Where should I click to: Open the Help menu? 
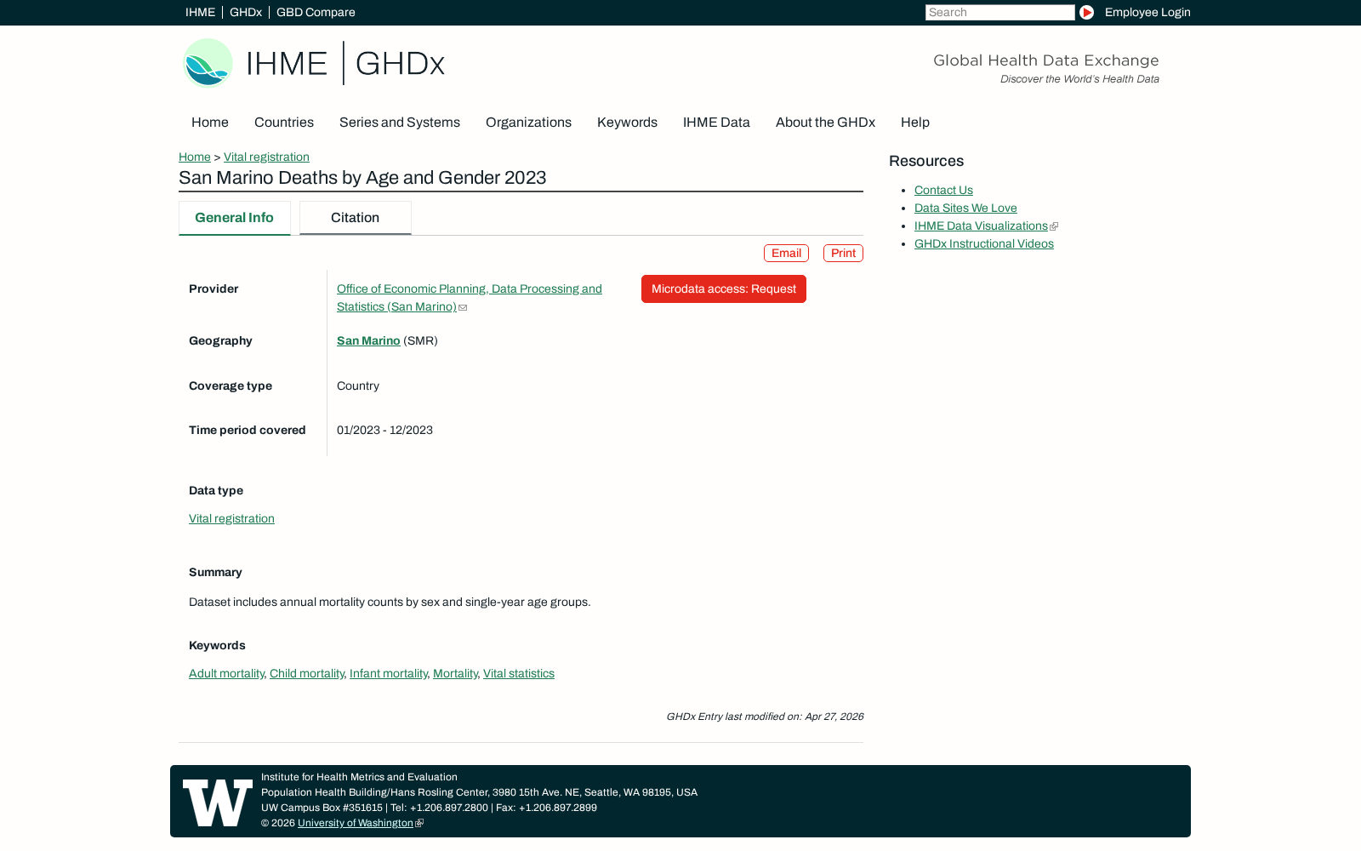click(915, 123)
